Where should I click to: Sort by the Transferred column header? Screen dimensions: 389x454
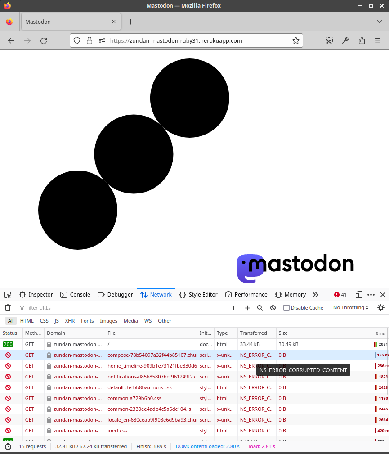coord(257,333)
